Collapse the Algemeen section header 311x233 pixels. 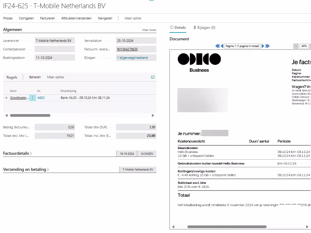(12, 30)
